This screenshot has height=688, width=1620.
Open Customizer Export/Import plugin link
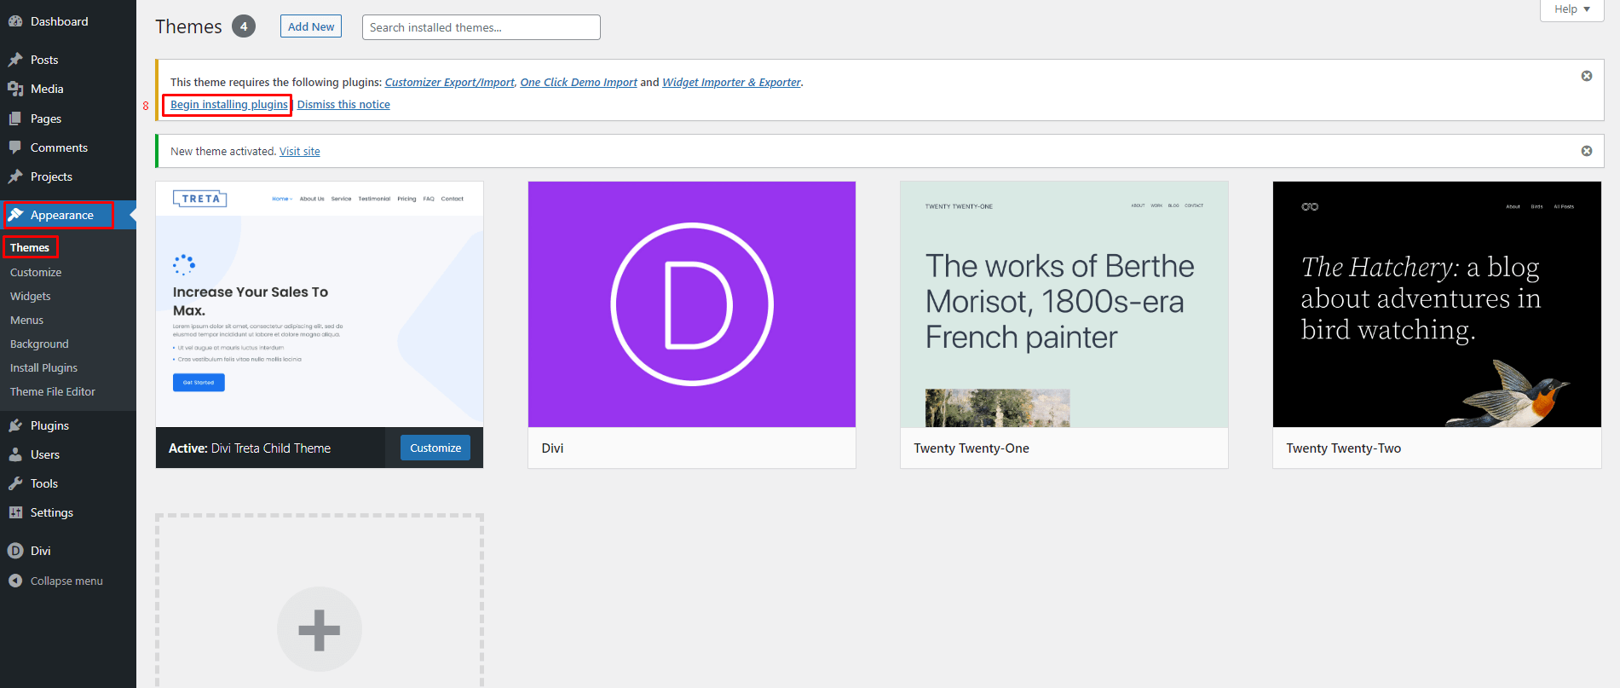[x=449, y=83]
